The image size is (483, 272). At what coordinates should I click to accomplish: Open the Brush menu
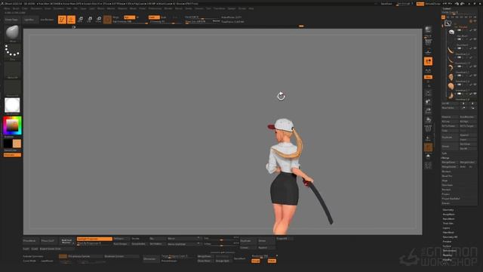(x=16, y=8)
